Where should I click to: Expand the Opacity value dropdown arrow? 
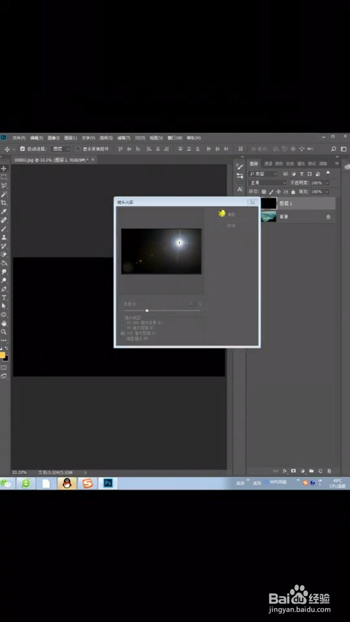tap(327, 183)
